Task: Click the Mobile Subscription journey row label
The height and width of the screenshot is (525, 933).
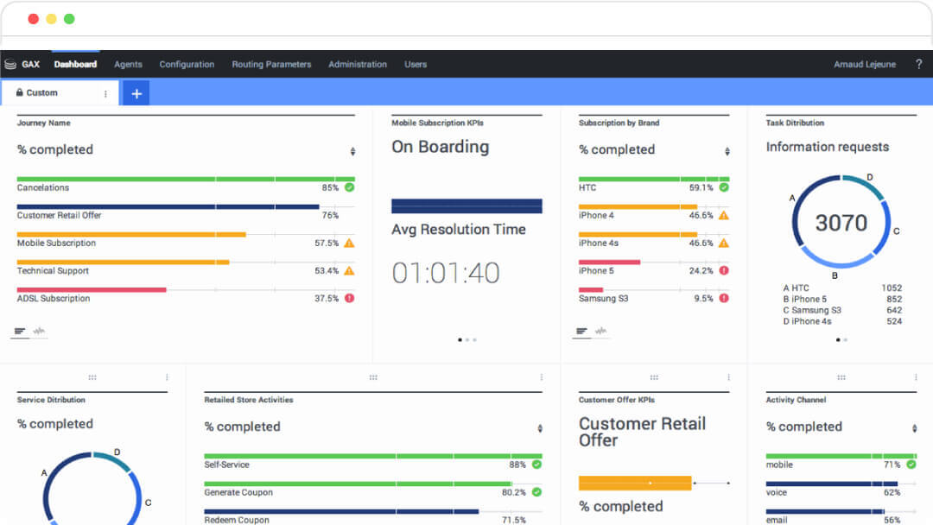Action: 56,243
